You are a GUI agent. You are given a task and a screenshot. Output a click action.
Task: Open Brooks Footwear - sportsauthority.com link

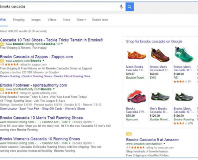(34, 85)
